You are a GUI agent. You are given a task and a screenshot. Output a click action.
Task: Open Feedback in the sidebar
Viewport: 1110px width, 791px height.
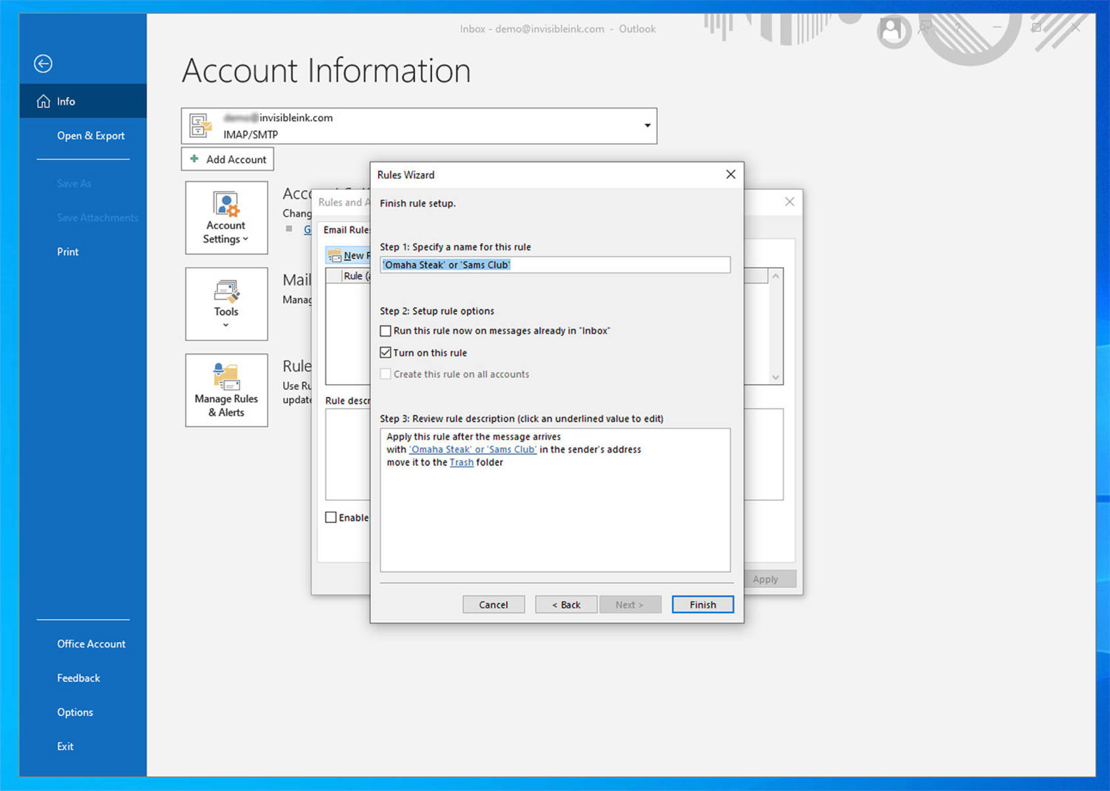(78, 678)
